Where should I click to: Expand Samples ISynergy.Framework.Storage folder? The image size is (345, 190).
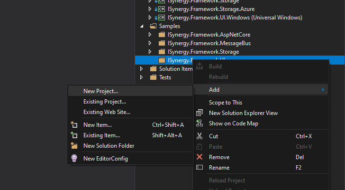150,52
